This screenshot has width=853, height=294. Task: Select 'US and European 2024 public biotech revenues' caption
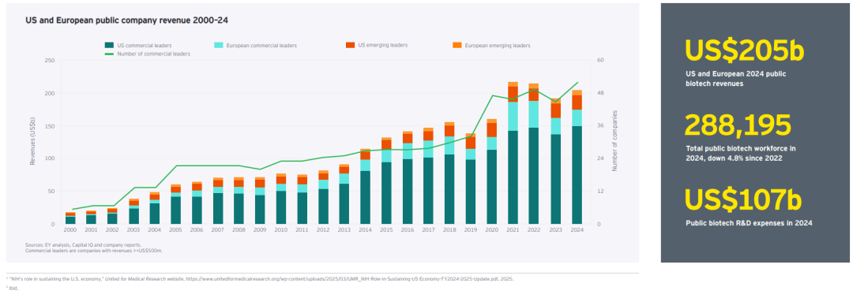(x=735, y=78)
